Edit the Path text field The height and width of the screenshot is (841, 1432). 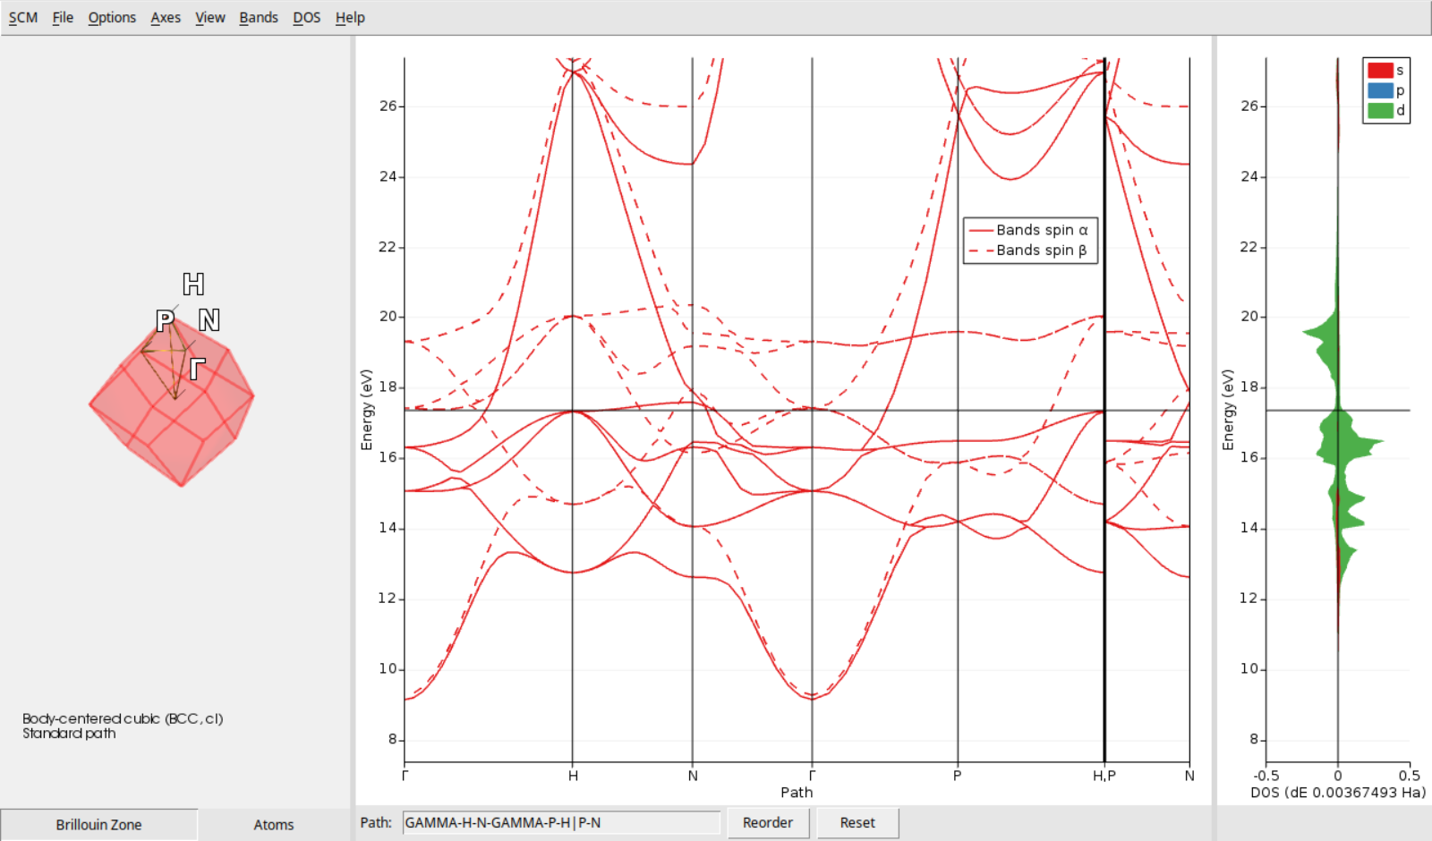click(562, 821)
